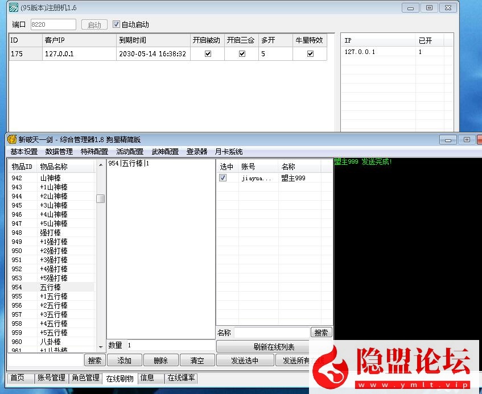This screenshot has width=482, height=394.
Task: Switch to the 在线爆率 tab
Action: coord(180,378)
